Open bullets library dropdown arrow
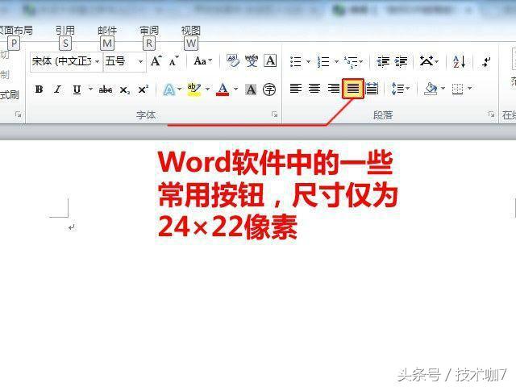The height and width of the screenshot is (387, 516). (308, 61)
